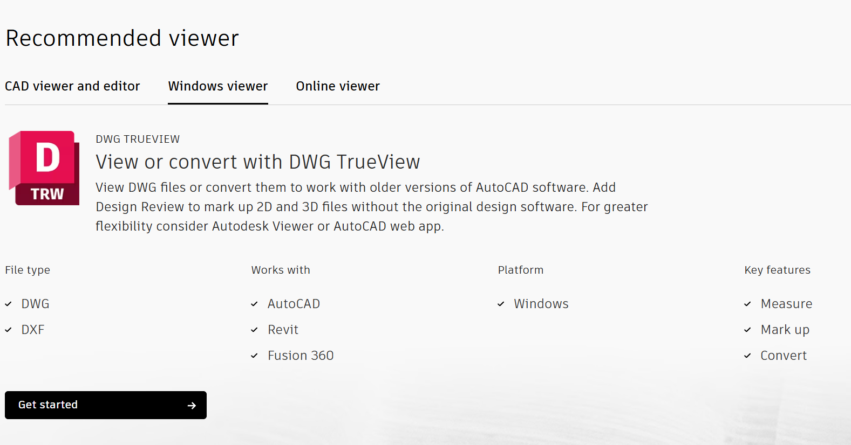Switch to the Online viewer tab
This screenshot has height=445, width=851.
pos(338,86)
